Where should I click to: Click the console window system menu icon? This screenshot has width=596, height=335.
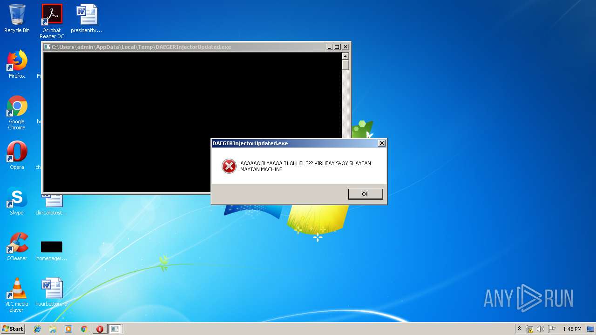[47, 47]
